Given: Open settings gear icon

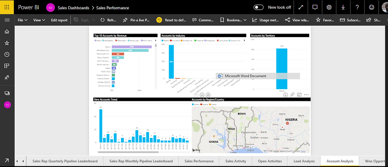Looking at the screenshot, I should pyautogui.click(x=329, y=7).
